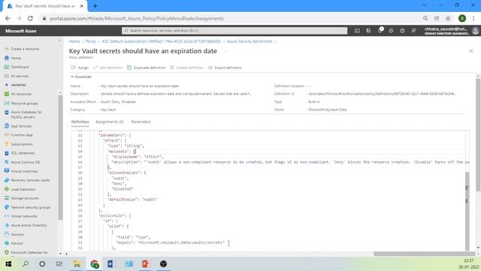Image resolution: width=481 pixels, height=271 pixels.
Task: Open Azure portal settings gear
Action: (x=391, y=31)
